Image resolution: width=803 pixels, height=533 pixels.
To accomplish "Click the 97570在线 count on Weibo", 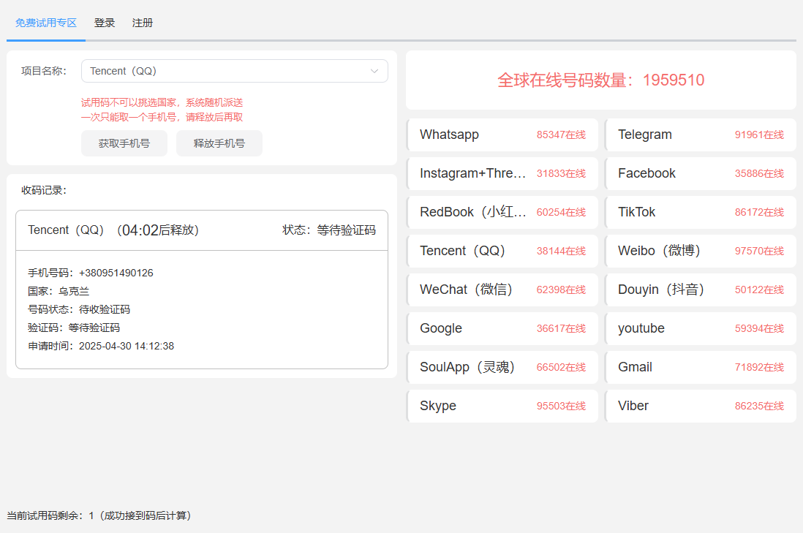I will pyautogui.click(x=759, y=251).
